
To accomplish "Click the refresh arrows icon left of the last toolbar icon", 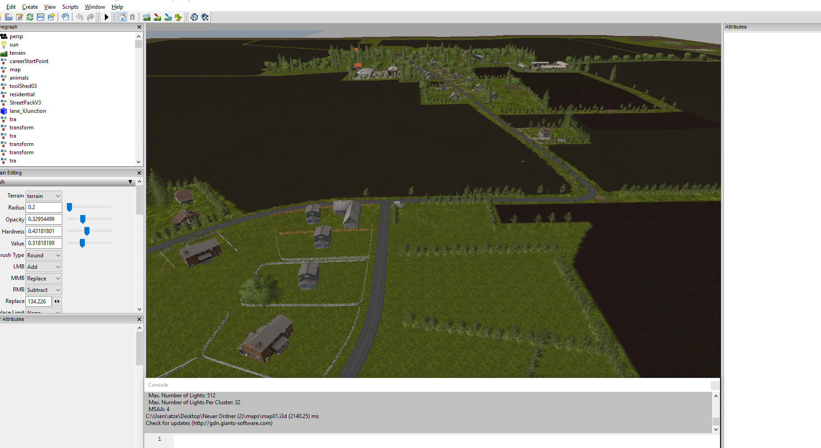I will pyautogui.click(x=194, y=17).
